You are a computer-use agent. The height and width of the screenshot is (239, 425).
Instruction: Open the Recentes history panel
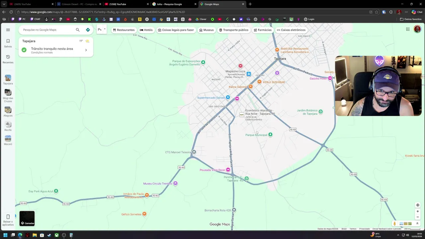pyautogui.click(x=8, y=59)
